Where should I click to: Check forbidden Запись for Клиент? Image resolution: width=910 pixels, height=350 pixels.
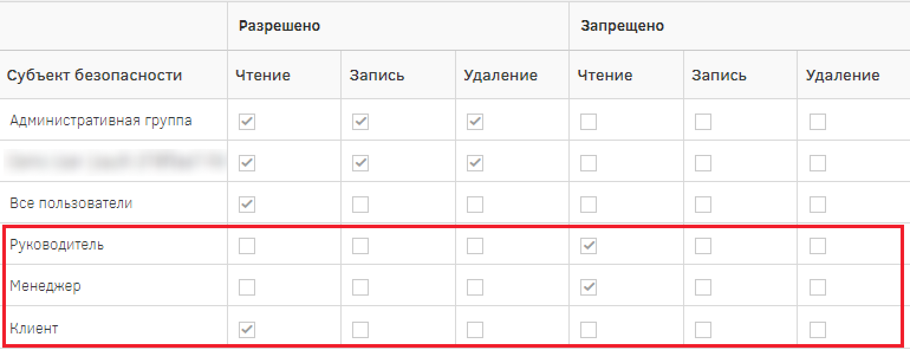point(703,329)
